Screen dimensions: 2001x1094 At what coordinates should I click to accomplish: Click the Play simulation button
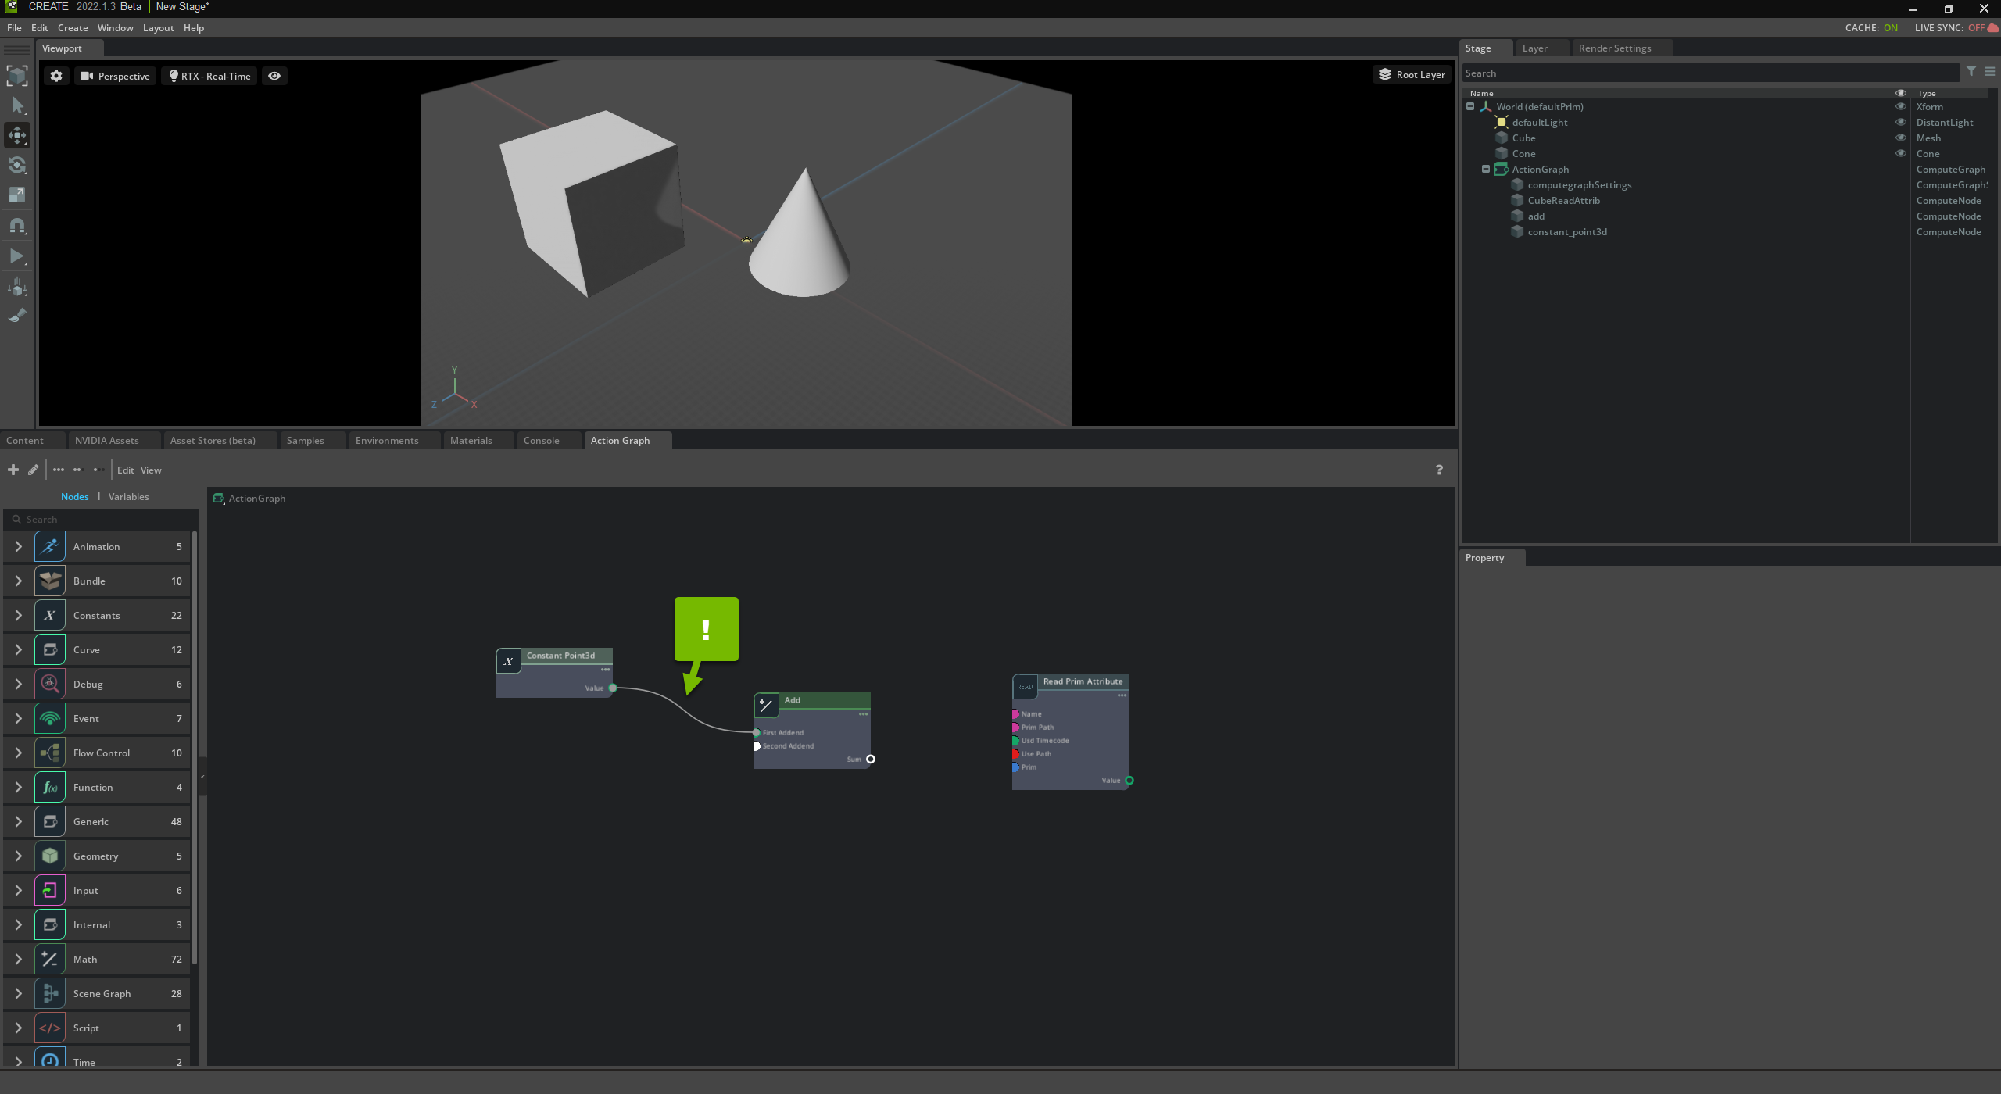(x=17, y=256)
